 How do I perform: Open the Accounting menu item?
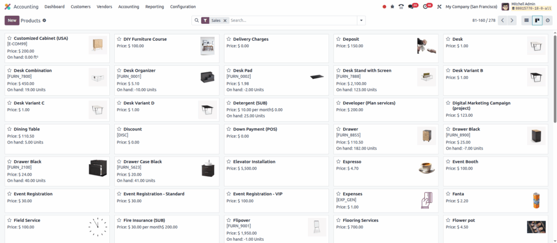128,7
